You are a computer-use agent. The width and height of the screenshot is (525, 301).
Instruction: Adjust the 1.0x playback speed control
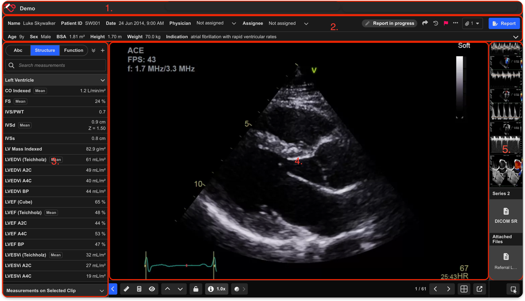217,289
